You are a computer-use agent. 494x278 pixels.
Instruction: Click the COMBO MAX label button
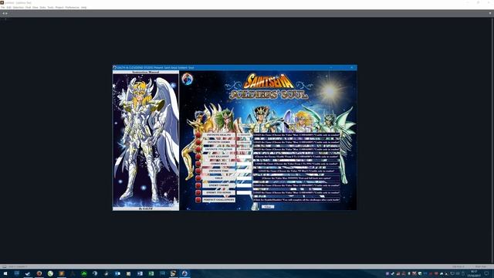218,164
